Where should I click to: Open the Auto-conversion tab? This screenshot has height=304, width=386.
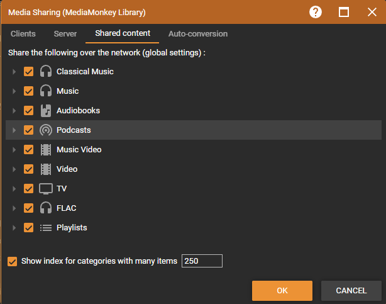coord(197,34)
